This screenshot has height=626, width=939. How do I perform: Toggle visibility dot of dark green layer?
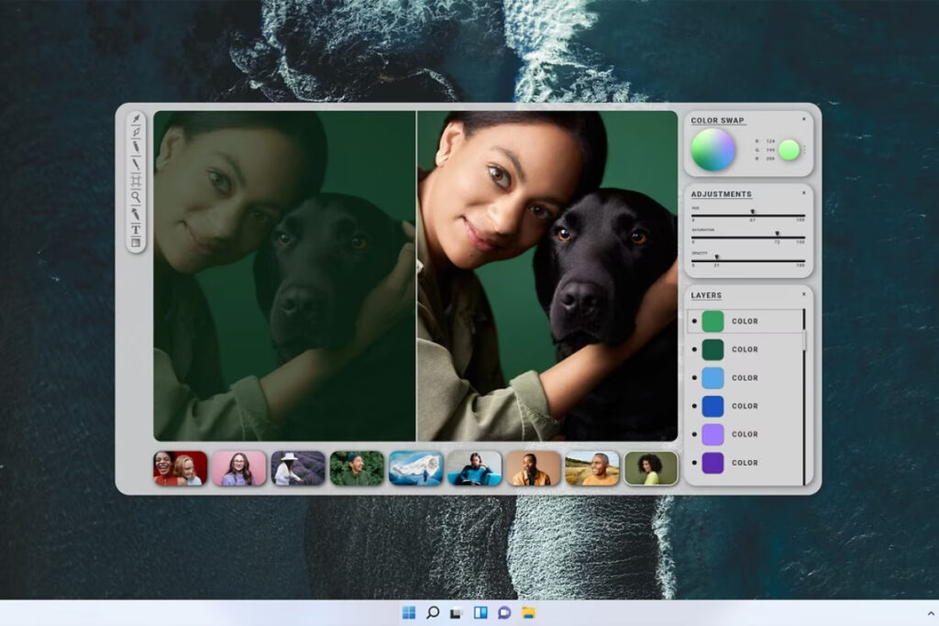693,349
